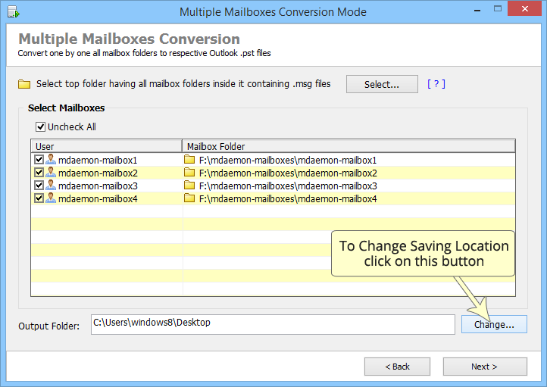Open the [ ? ] help link
The width and height of the screenshot is (547, 387).
[x=436, y=84]
